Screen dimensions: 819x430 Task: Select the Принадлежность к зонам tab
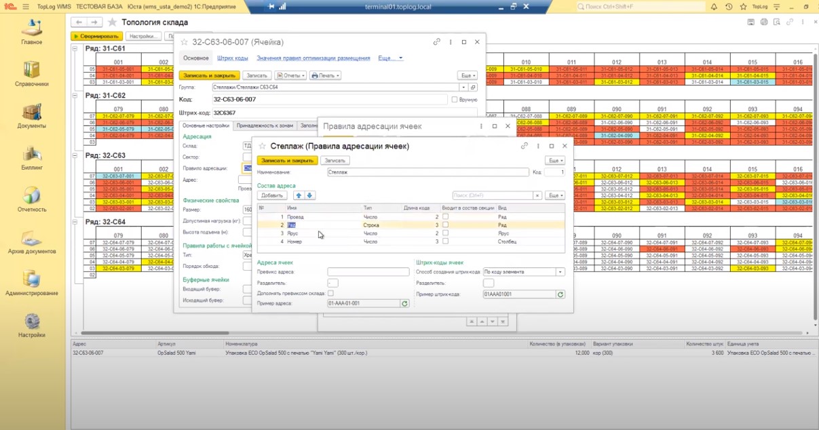[x=265, y=125]
